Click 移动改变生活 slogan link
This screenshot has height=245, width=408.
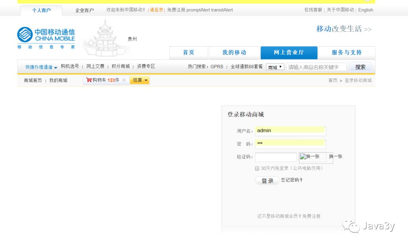pos(344,29)
